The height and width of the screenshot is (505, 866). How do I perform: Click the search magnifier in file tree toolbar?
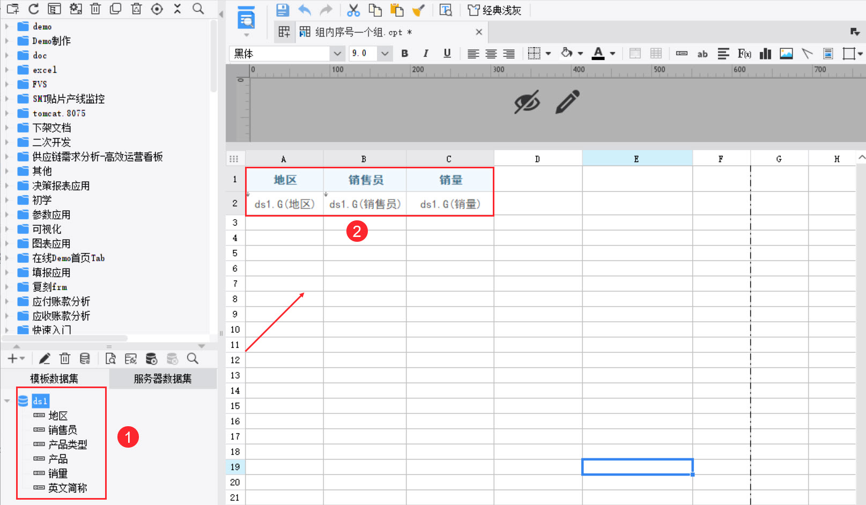[x=198, y=9]
